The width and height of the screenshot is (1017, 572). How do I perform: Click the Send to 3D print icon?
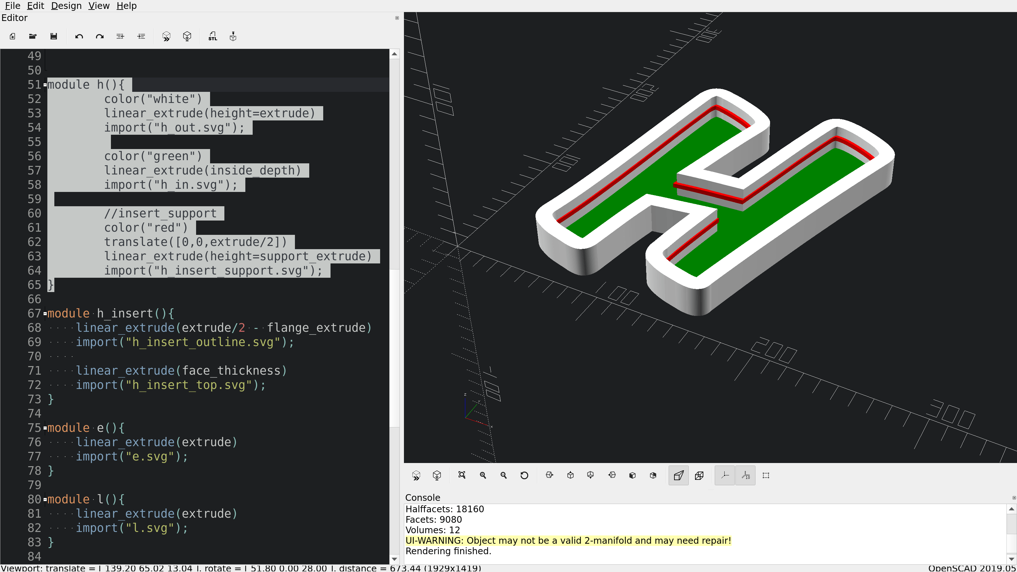point(233,36)
